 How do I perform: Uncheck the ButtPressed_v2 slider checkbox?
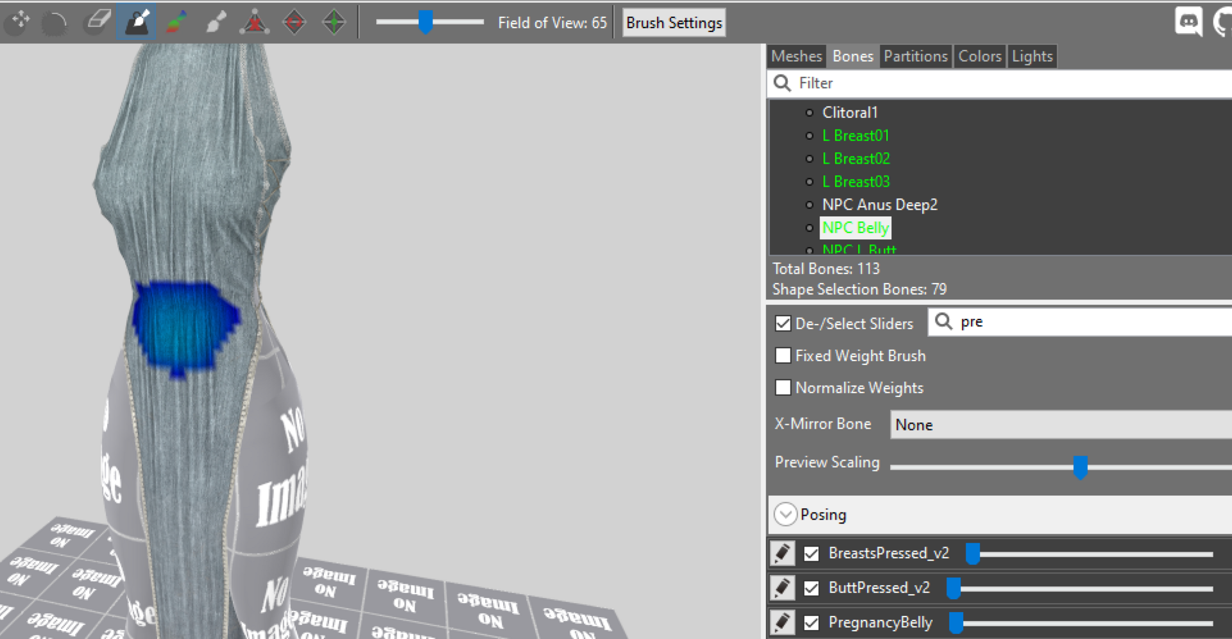tap(811, 588)
